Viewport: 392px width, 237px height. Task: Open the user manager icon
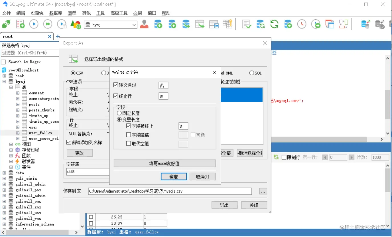[x=144, y=24]
